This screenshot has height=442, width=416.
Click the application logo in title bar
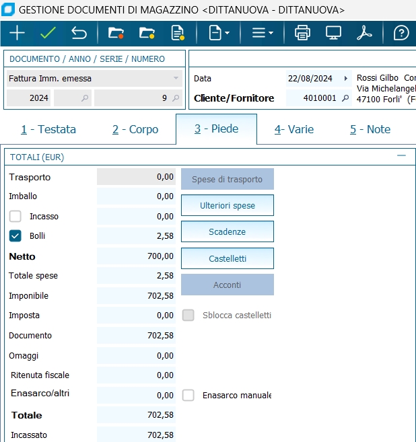pyautogui.click(x=8, y=10)
